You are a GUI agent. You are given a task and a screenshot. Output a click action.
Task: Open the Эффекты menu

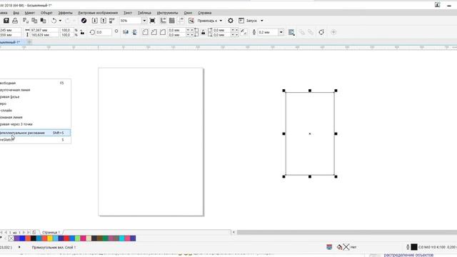point(65,13)
